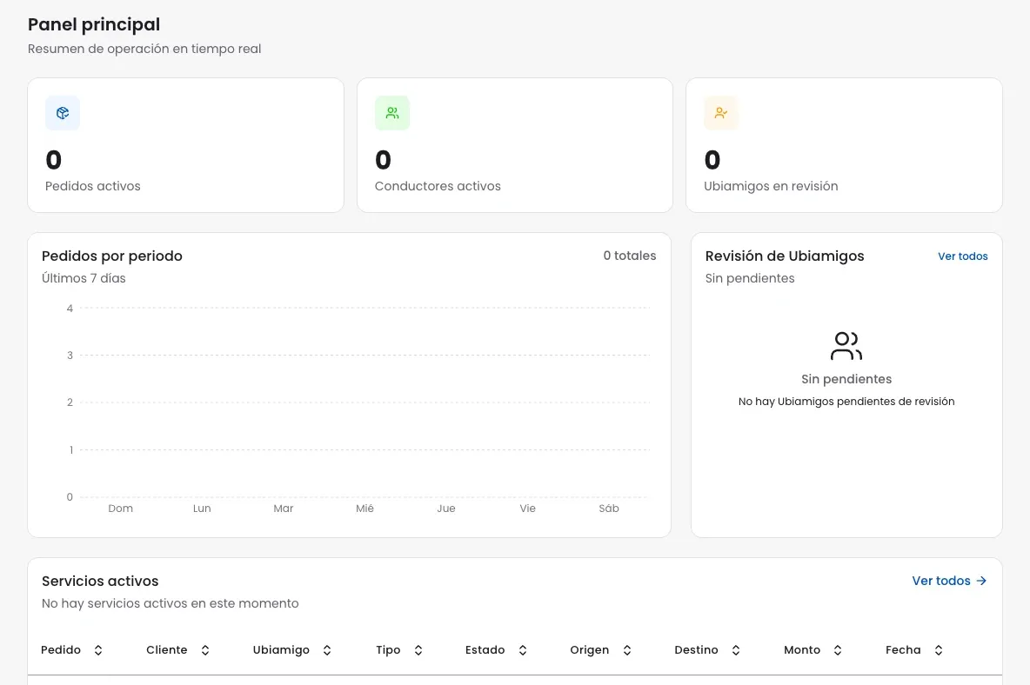Click the Mar axis label on chart
Screen dimensions: 1030x685
[283, 509]
